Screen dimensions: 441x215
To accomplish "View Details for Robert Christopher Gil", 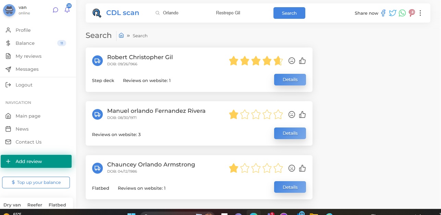I will coord(290,79).
